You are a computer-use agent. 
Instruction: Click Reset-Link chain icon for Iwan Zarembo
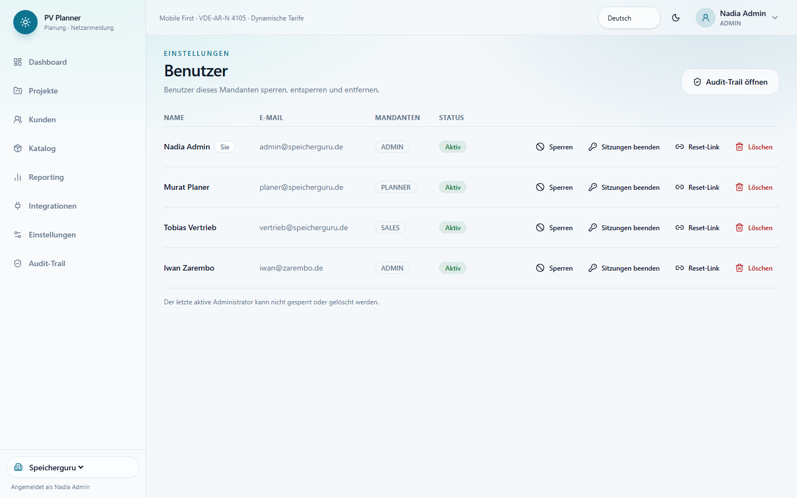(x=680, y=268)
